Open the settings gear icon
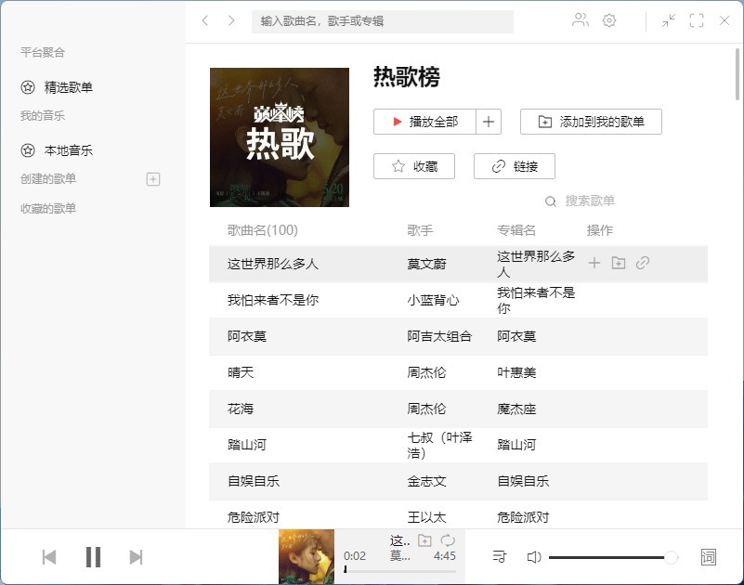 click(x=610, y=19)
